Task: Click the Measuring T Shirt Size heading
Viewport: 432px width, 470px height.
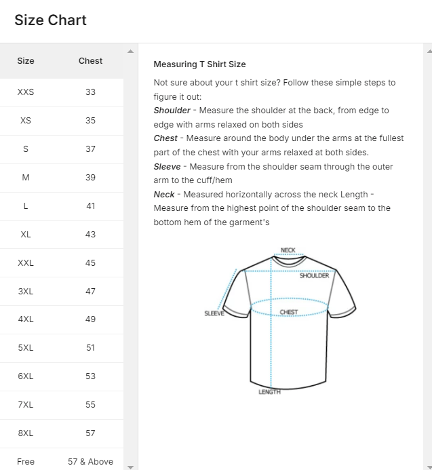Action: point(199,64)
